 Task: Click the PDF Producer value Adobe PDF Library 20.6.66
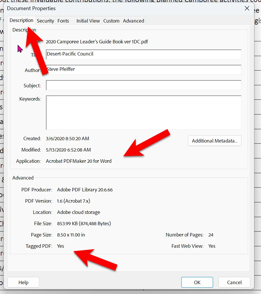coord(85,190)
